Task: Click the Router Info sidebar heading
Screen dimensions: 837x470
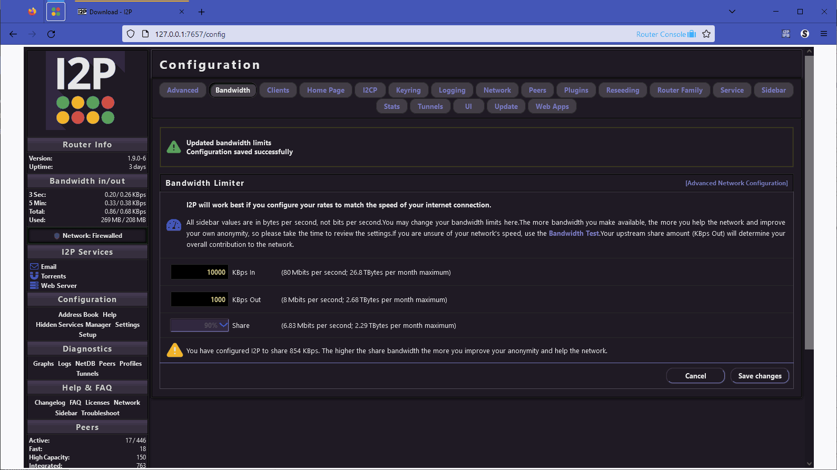Action: pyautogui.click(x=87, y=145)
